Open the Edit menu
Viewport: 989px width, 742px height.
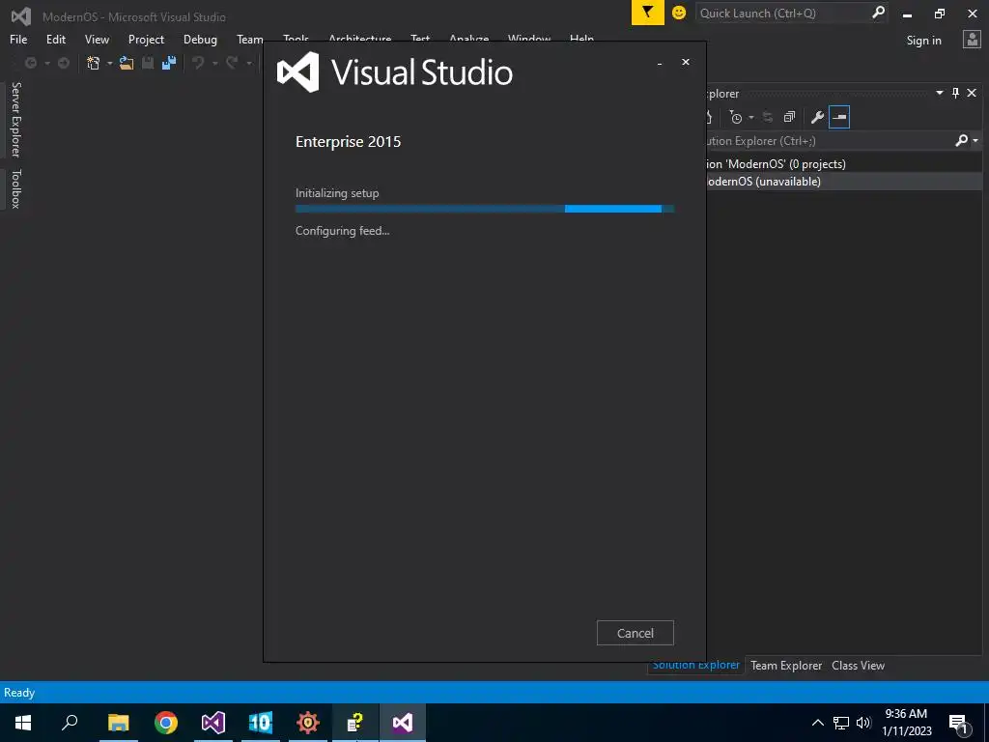(55, 39)
